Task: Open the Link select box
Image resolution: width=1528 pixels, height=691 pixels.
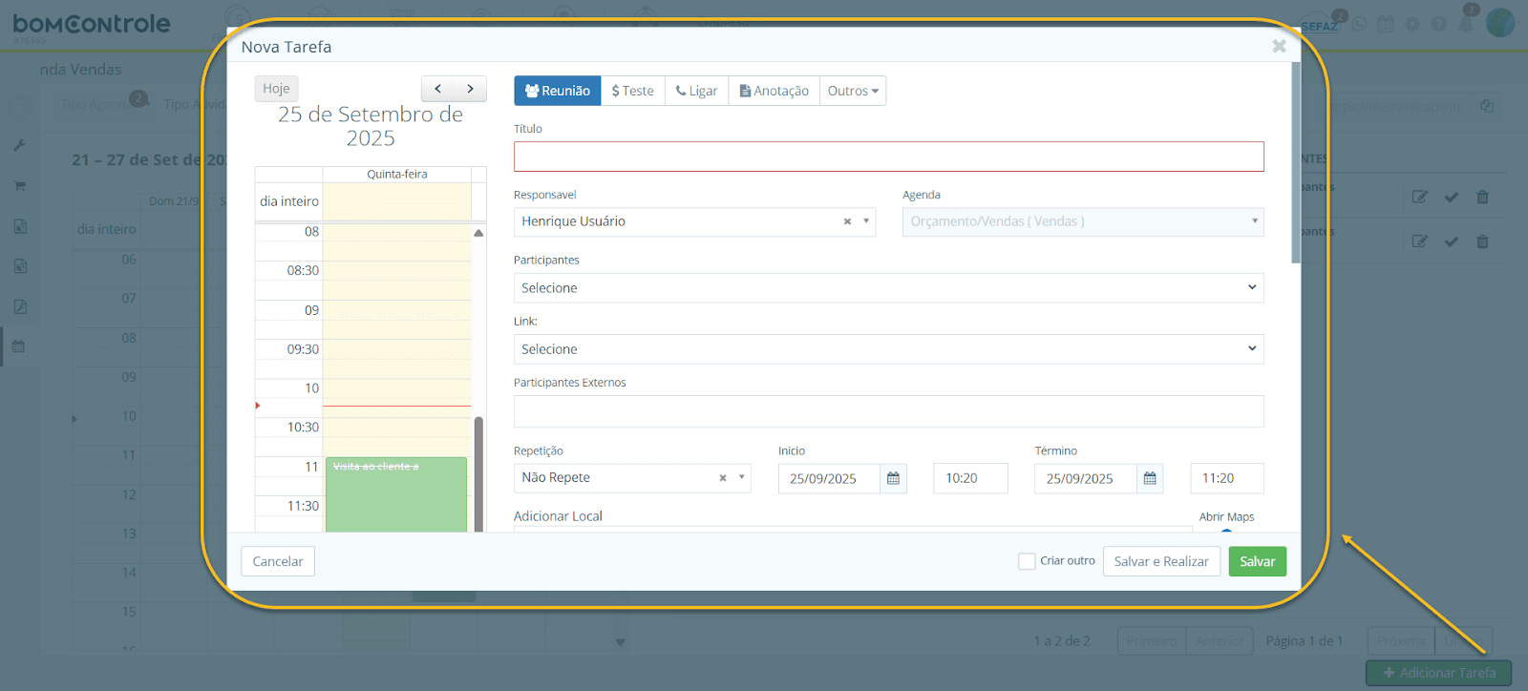Action: tap(888, 349)
